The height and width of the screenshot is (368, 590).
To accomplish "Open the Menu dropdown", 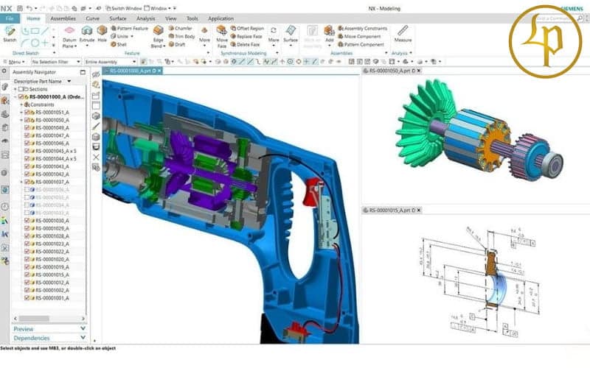I will click(x=14, y=62).
